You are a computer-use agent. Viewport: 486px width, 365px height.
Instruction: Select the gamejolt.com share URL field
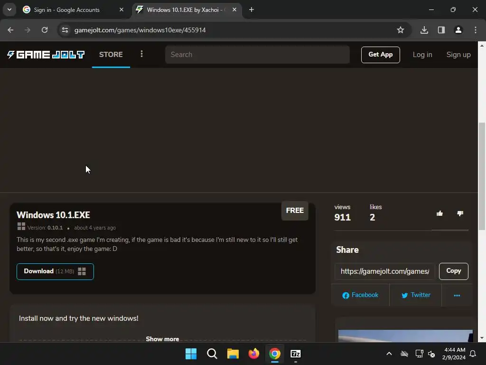[384, 271]
